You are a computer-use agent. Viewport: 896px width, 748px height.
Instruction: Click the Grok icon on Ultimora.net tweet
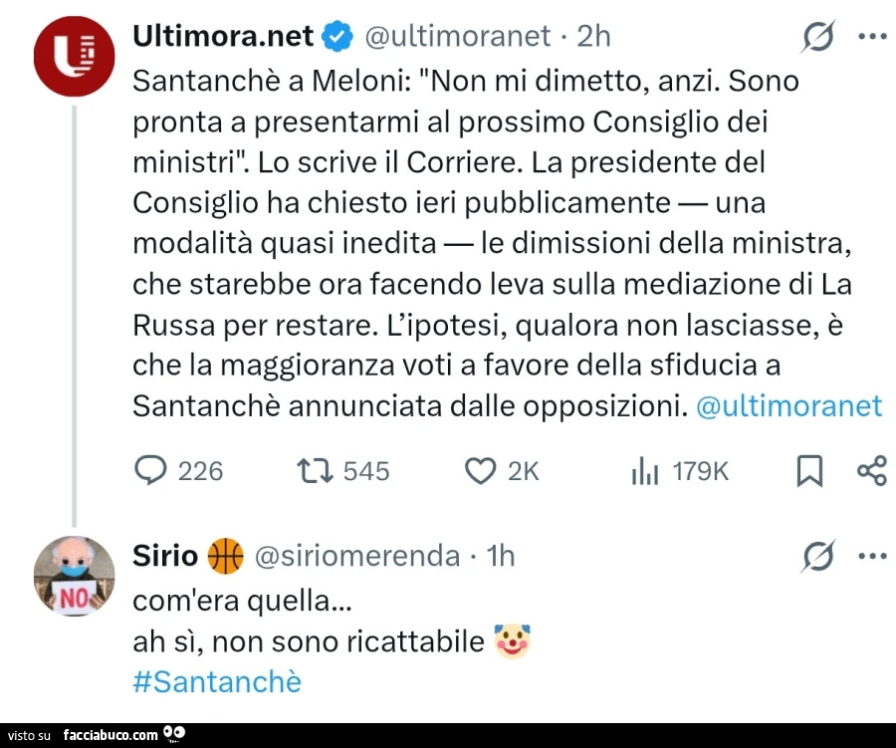pos(817,37)
